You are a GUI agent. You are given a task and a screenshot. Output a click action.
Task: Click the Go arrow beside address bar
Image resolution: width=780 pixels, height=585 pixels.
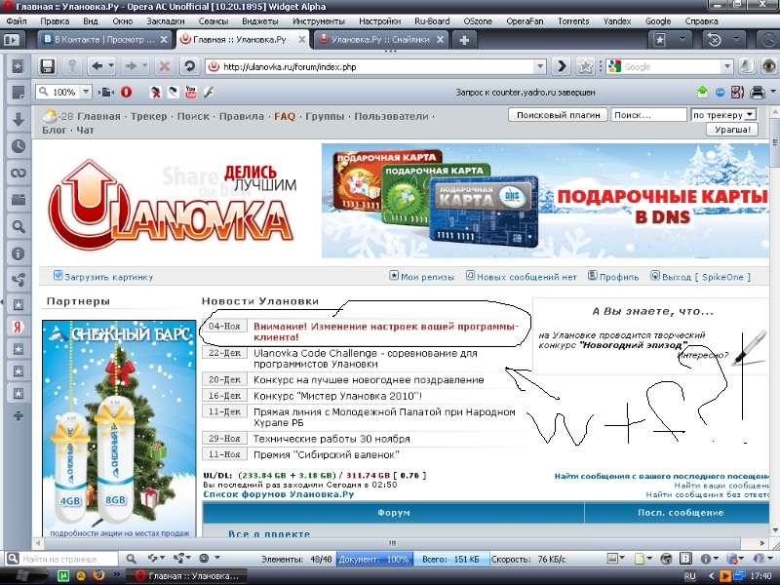click(562, 66)
